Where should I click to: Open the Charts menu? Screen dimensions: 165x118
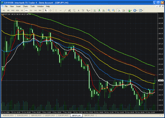25,6
